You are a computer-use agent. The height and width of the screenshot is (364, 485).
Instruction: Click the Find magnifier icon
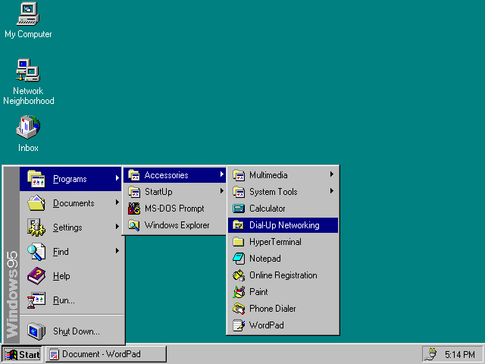[x=36, y=252]
